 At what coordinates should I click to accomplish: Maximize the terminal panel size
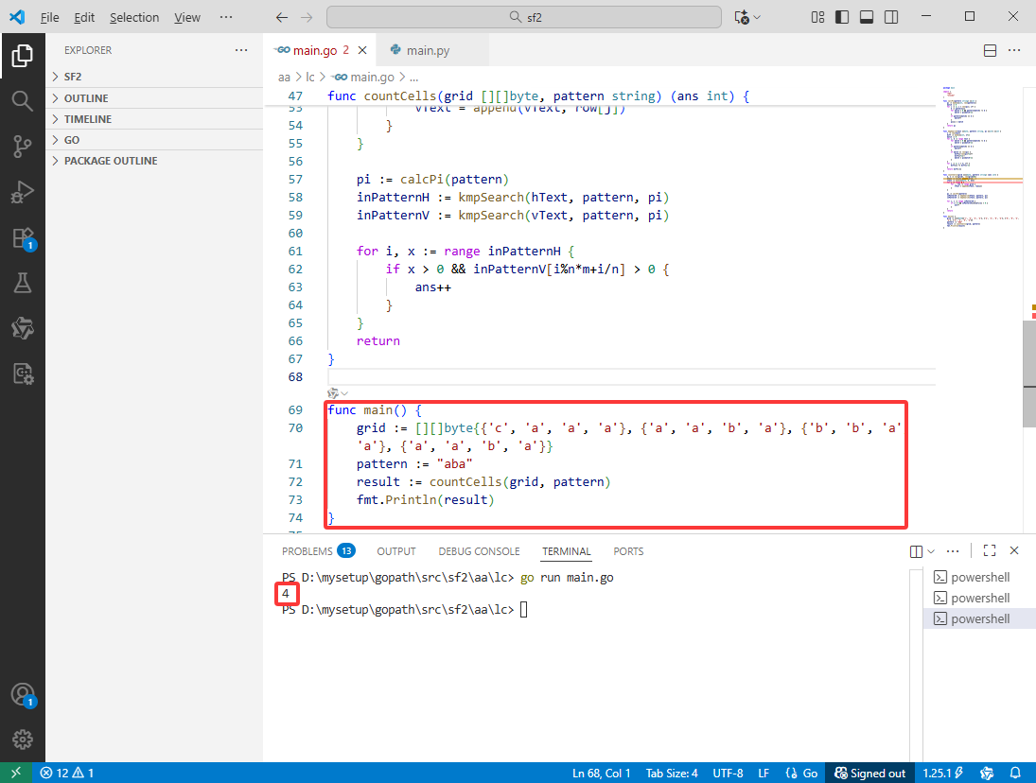click(989, 550)
